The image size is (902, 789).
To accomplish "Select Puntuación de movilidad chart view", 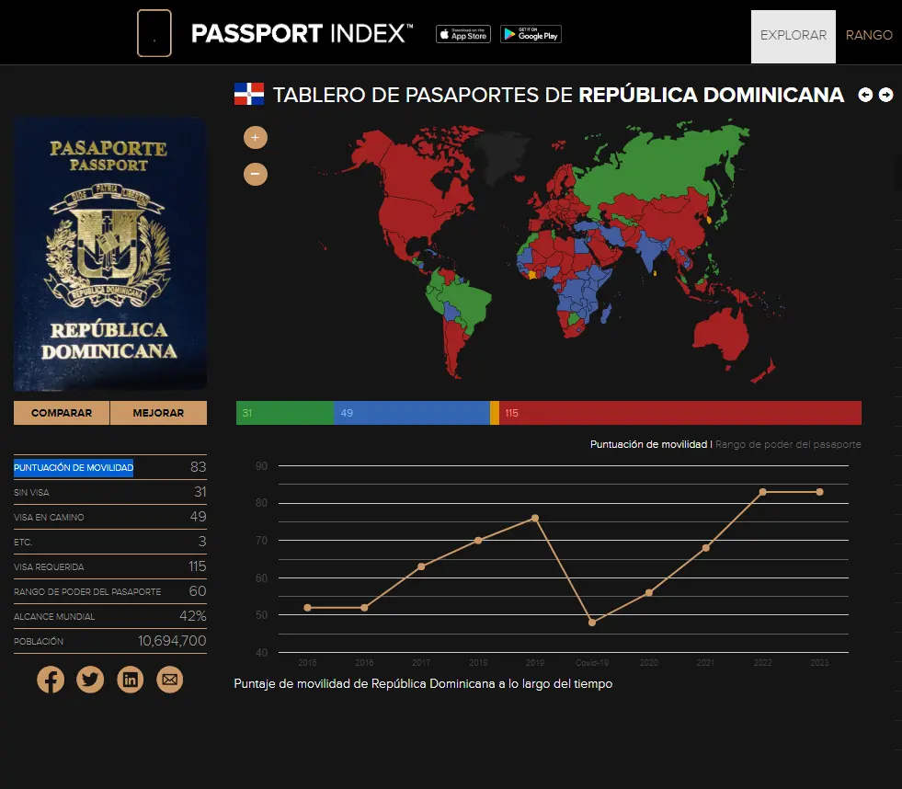I will 648,445.
